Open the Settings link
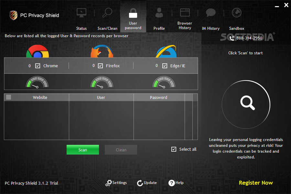 point(120,183)
